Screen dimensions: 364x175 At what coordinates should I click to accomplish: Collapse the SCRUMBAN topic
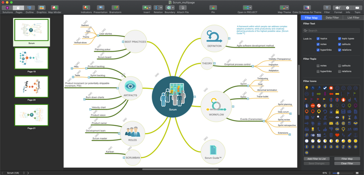[123, 158]
